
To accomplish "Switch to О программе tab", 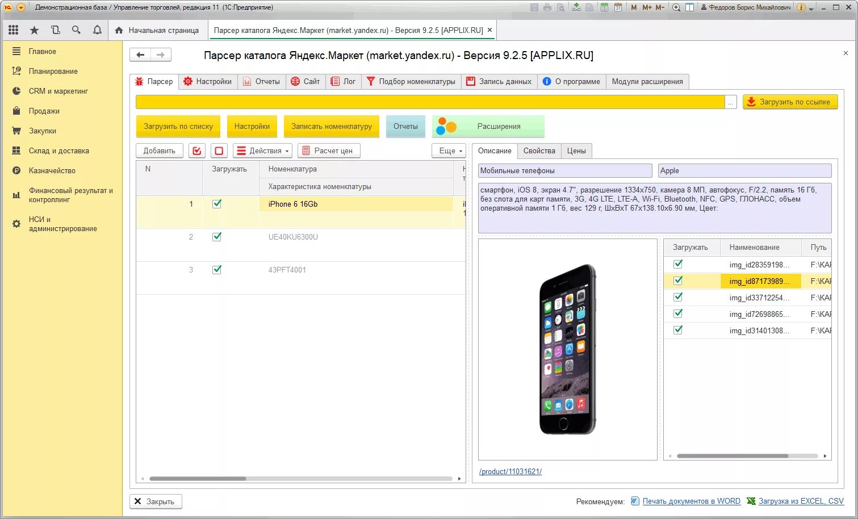I will pos(571,81).
